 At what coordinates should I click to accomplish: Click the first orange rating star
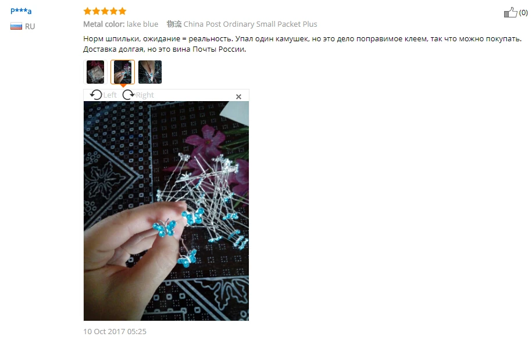tap(87, 11)
